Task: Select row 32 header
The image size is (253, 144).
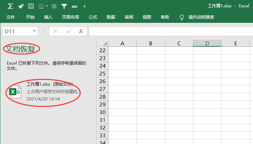Action: point(102,127)
